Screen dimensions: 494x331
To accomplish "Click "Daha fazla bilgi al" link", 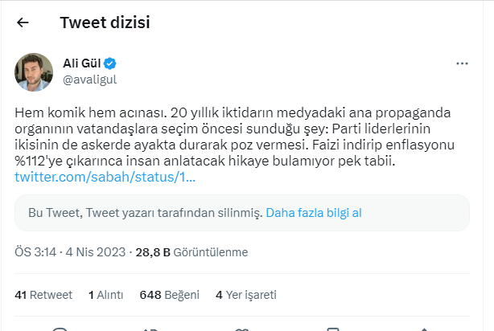I will pyautogui.click(x=314, y=213).
